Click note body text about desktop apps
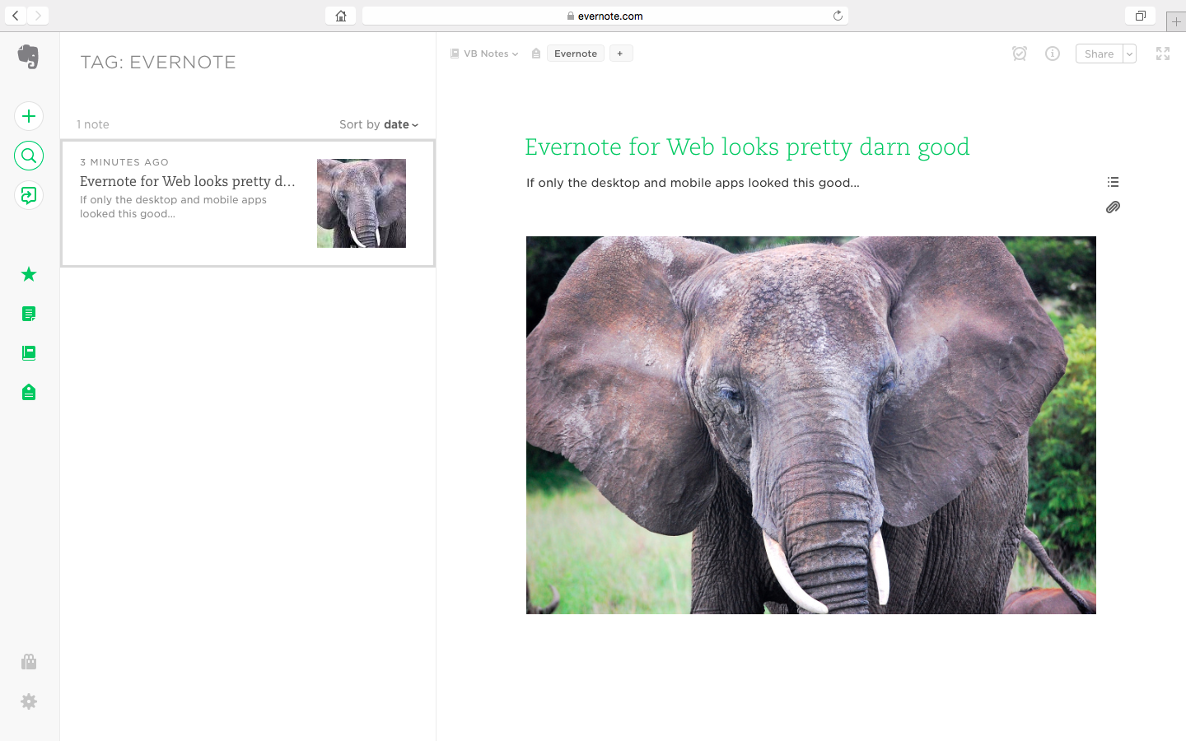This screenshot has height=741, width=1186. 693,183
